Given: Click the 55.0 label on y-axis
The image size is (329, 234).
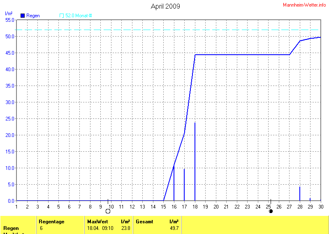Looking at the screenshot, I should (10, 20).
